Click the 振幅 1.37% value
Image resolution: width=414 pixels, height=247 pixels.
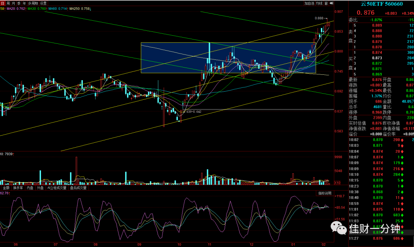coord(376,96)
